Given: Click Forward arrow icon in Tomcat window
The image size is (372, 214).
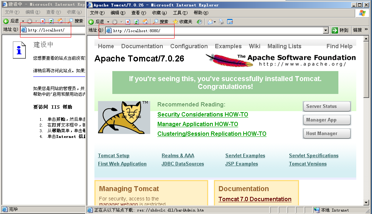Looking at the screenshot, I should click(114, 22).
